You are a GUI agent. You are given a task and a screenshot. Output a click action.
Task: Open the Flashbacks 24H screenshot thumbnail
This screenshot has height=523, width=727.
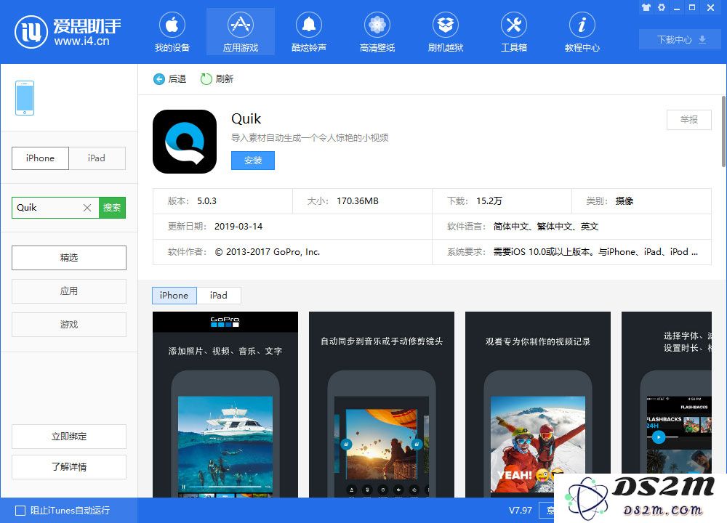[666, 394]
